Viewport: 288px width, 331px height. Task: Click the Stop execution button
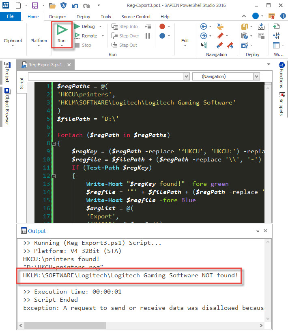(83, 45)
